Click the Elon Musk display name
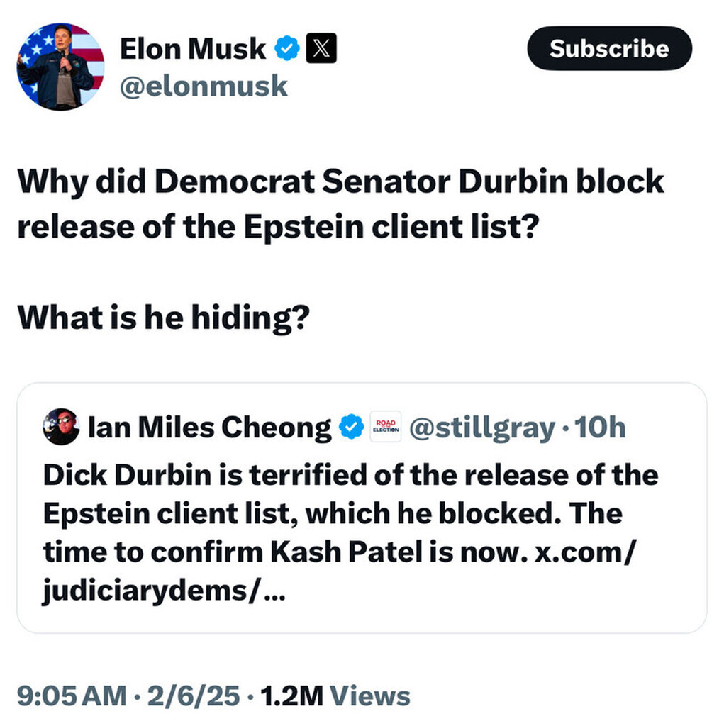 coord(193,49)
